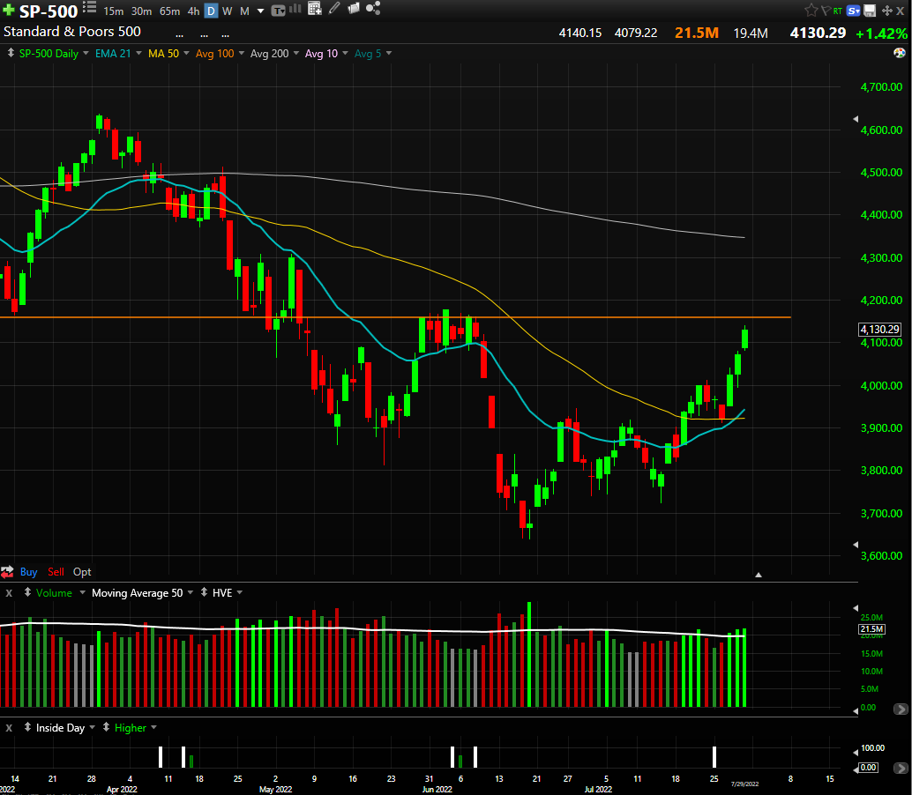Click the 7/29/2022 date label on time axis
This screenshot has height=795, width=912.
pos(744,784)
